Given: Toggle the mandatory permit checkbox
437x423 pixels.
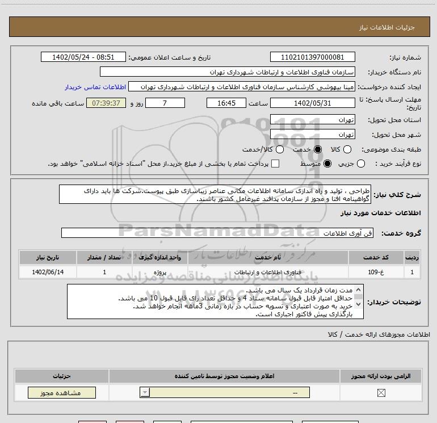Looking at the screenshot, I should [381, 393].
